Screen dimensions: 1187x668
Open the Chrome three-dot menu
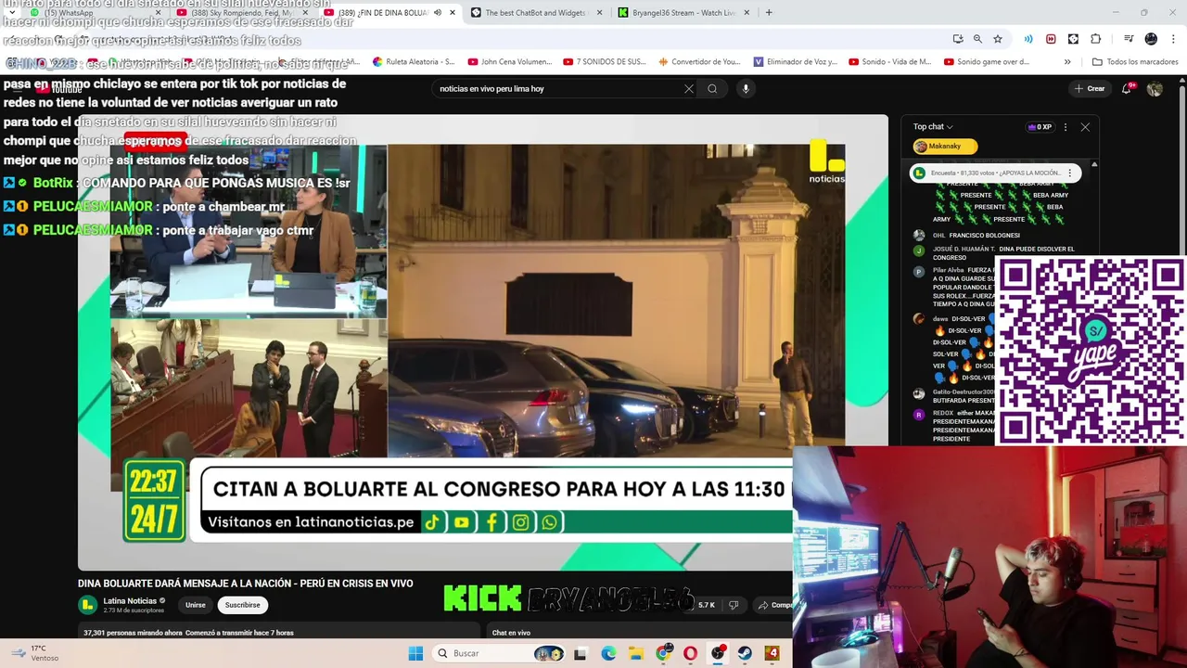tap(1174, 39)
